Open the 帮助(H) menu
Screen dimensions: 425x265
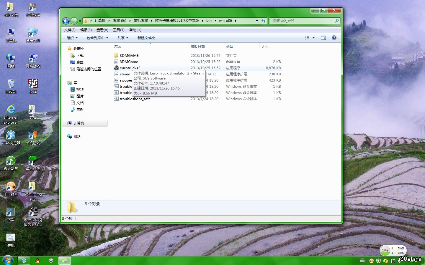(135, 30)
